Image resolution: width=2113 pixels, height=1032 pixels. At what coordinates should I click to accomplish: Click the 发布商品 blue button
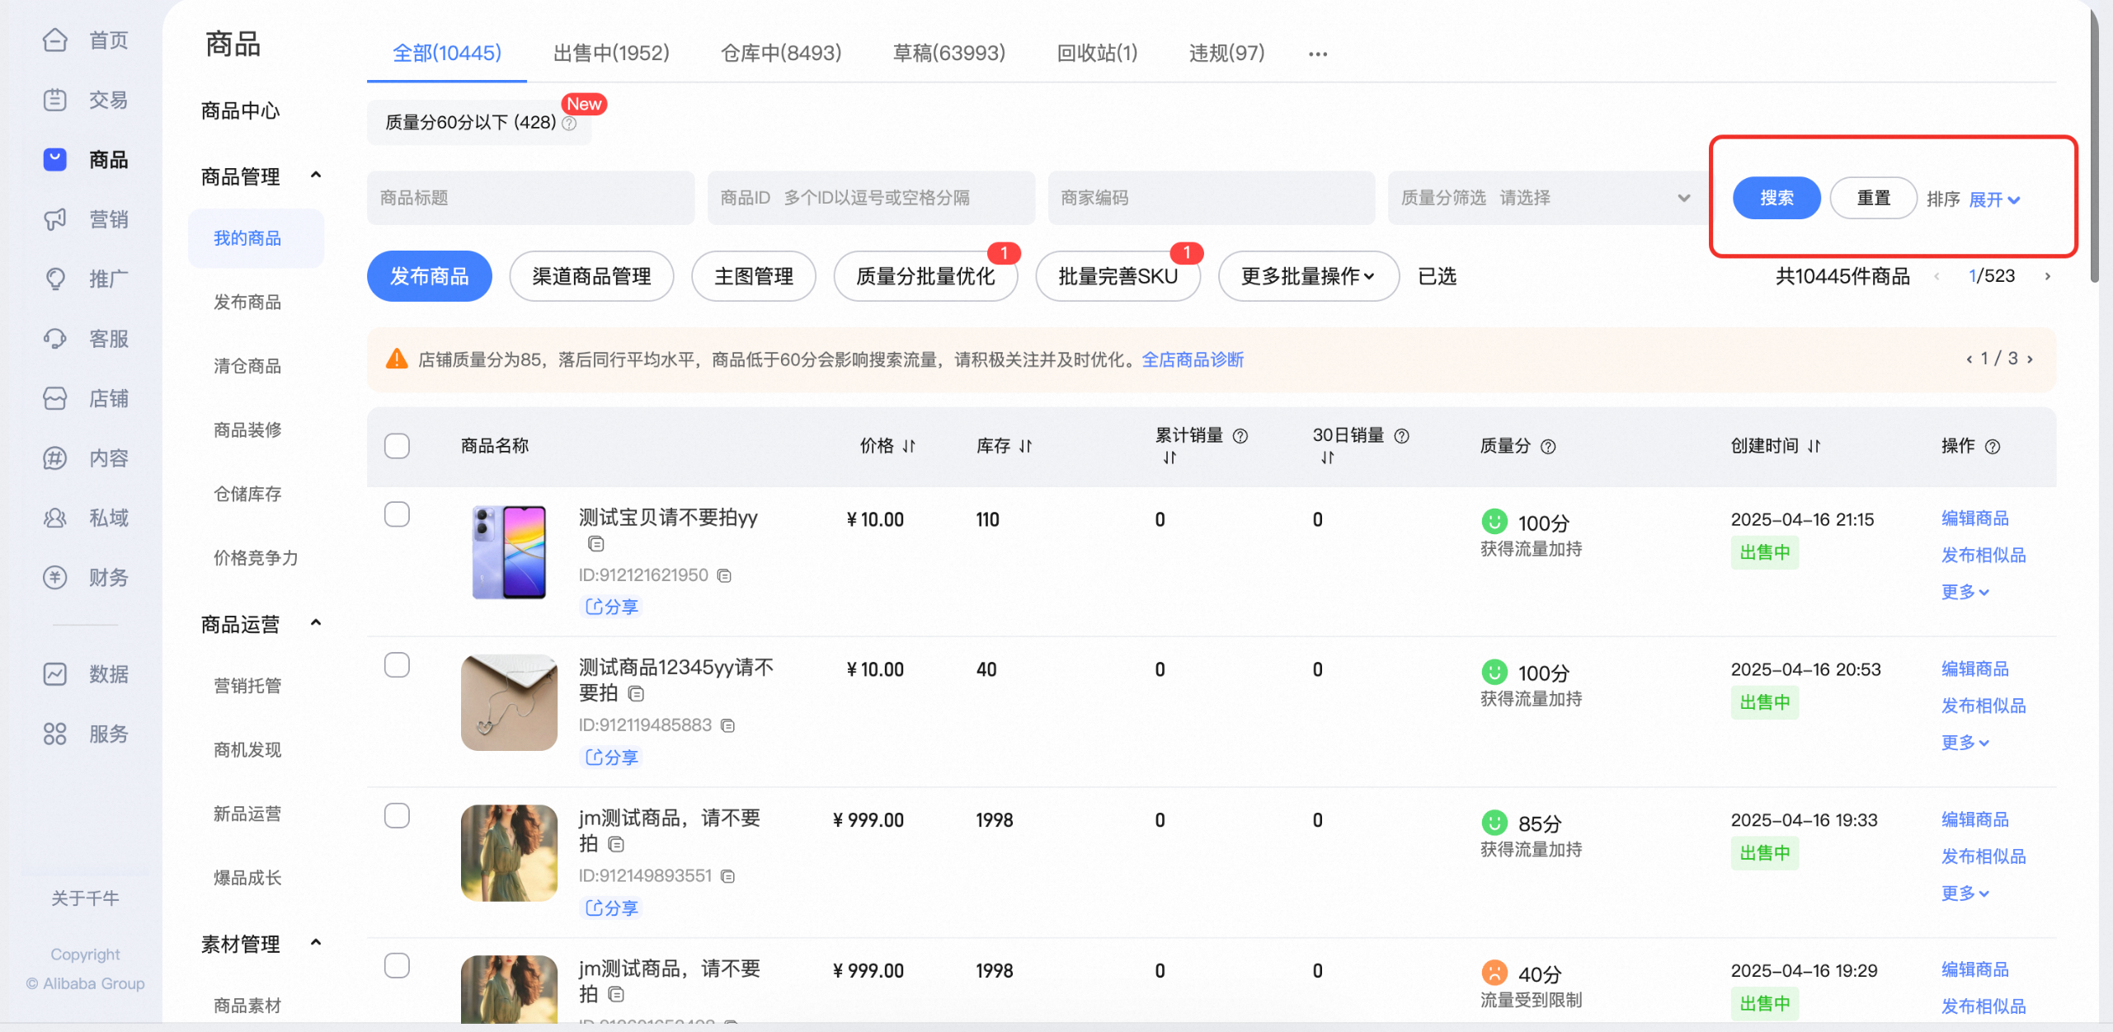429,276
